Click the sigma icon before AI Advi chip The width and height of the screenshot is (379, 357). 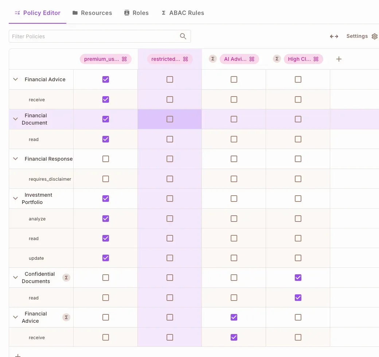213,59
